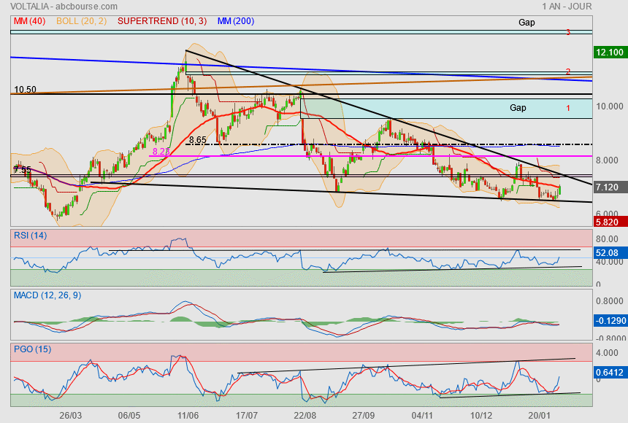Click the red number 2 gap marker
This screenshot has width=628, height=423.
568,71
